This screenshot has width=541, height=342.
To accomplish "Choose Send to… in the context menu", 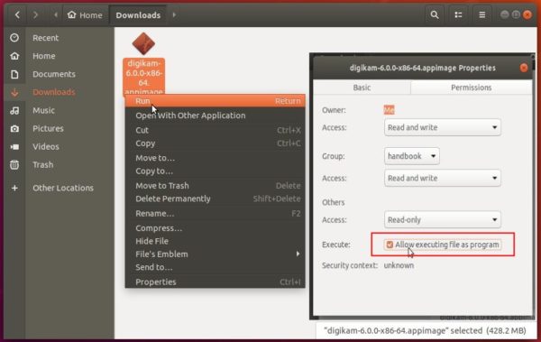I will pyautogui.click(x=215, y=267).
